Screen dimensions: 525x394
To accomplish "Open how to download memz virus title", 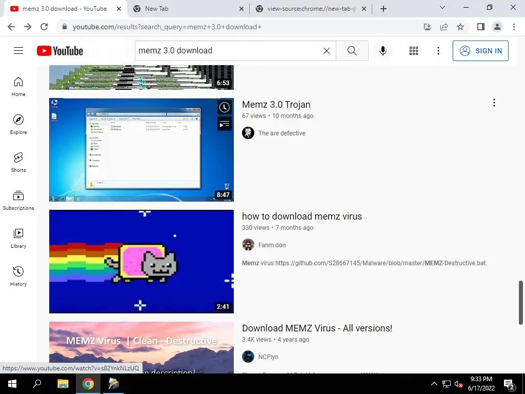I will click(302, 216).
